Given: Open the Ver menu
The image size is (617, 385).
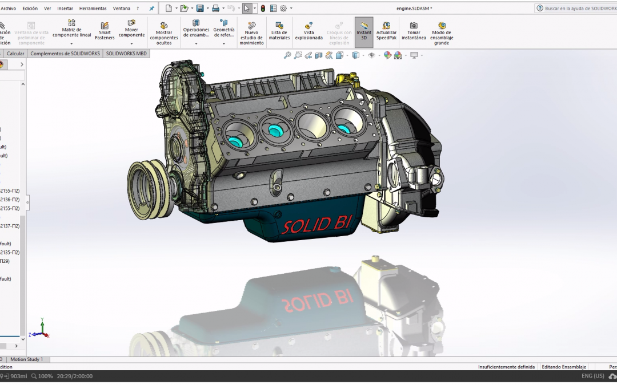Looking at the screenshot, I should point(47,8).
